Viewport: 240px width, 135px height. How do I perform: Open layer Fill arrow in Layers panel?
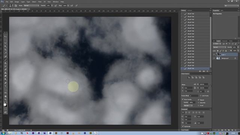[x=238, y=51]
